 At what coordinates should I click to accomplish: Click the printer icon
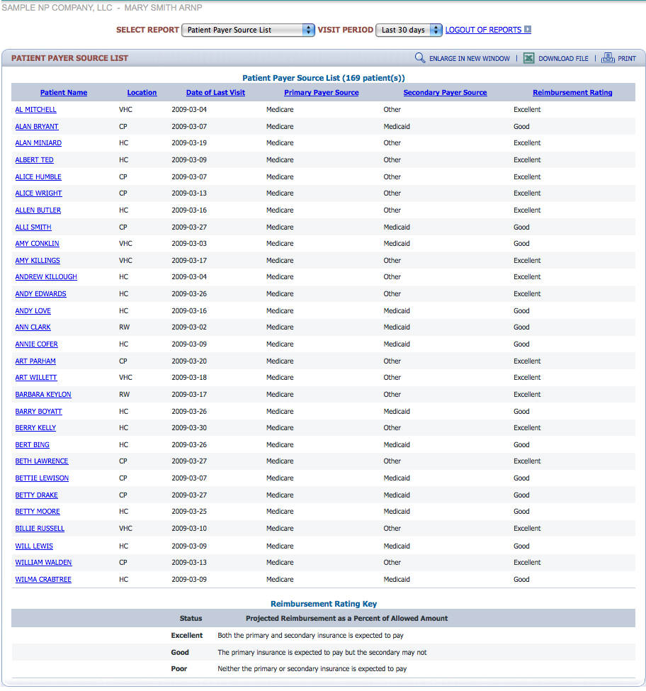tap(608, 58)
